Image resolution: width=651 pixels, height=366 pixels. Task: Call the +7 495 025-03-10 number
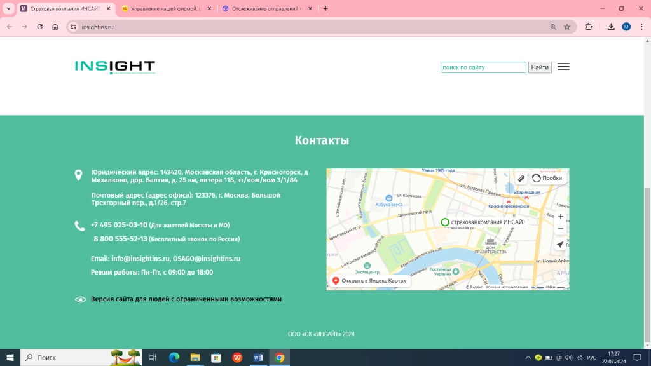click(x=119, y=225)
